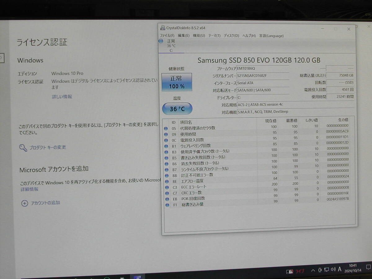
Task: Click the status circle for row B5
Action: [x=166, y=158]
